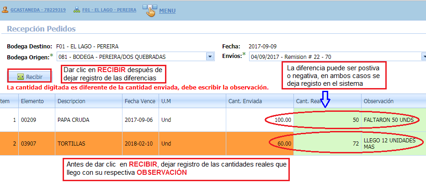Open the MENU link

(x=167, y=11)
